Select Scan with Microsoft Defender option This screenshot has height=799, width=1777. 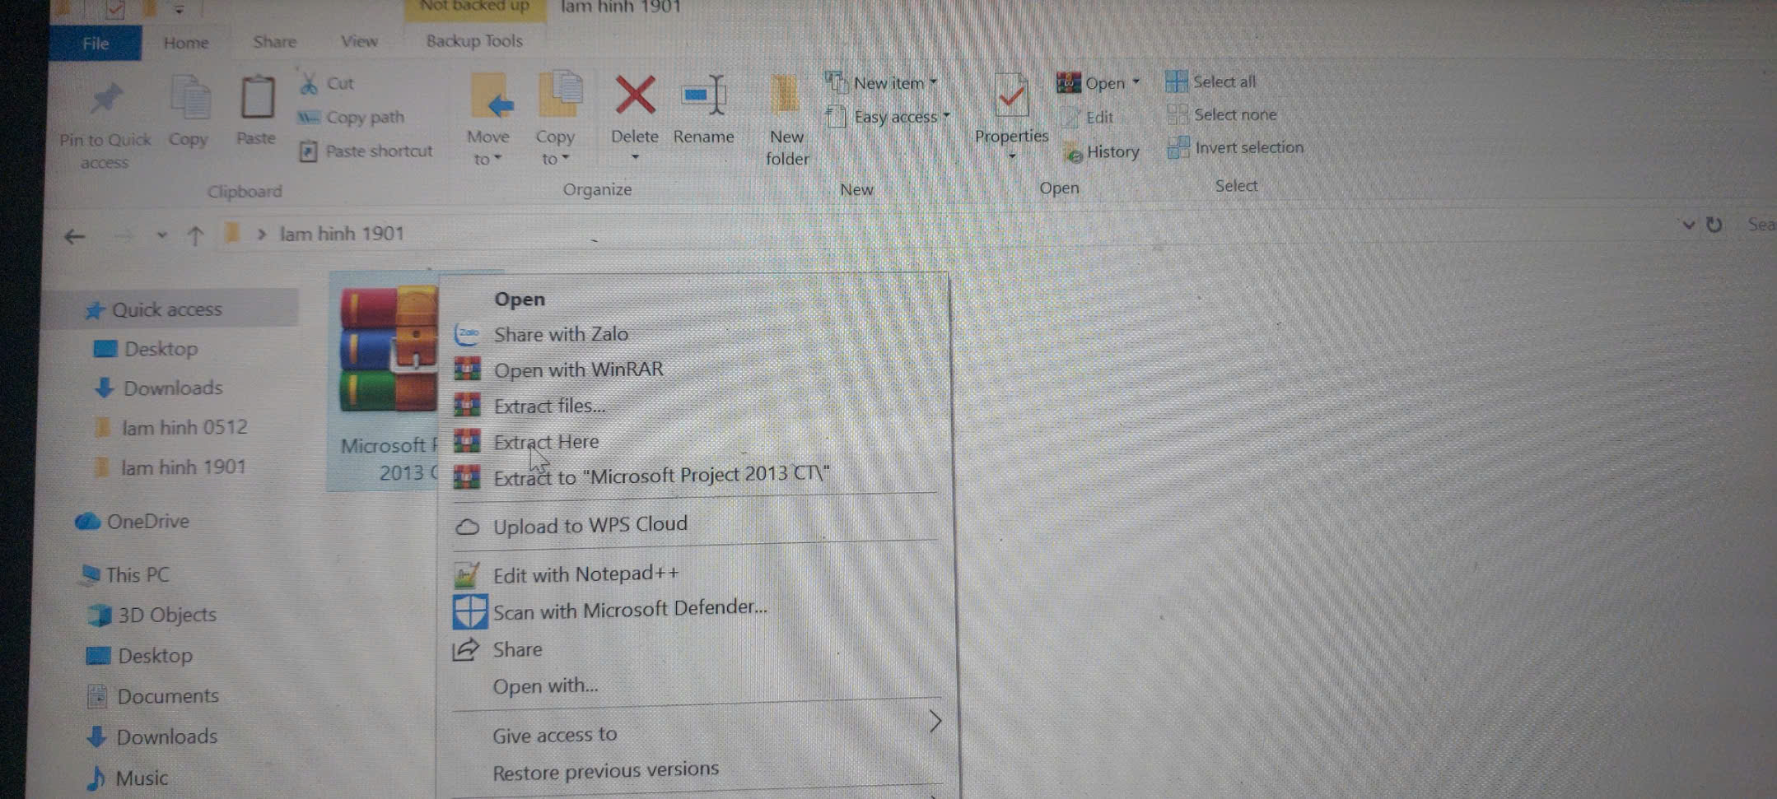(630, 610)
